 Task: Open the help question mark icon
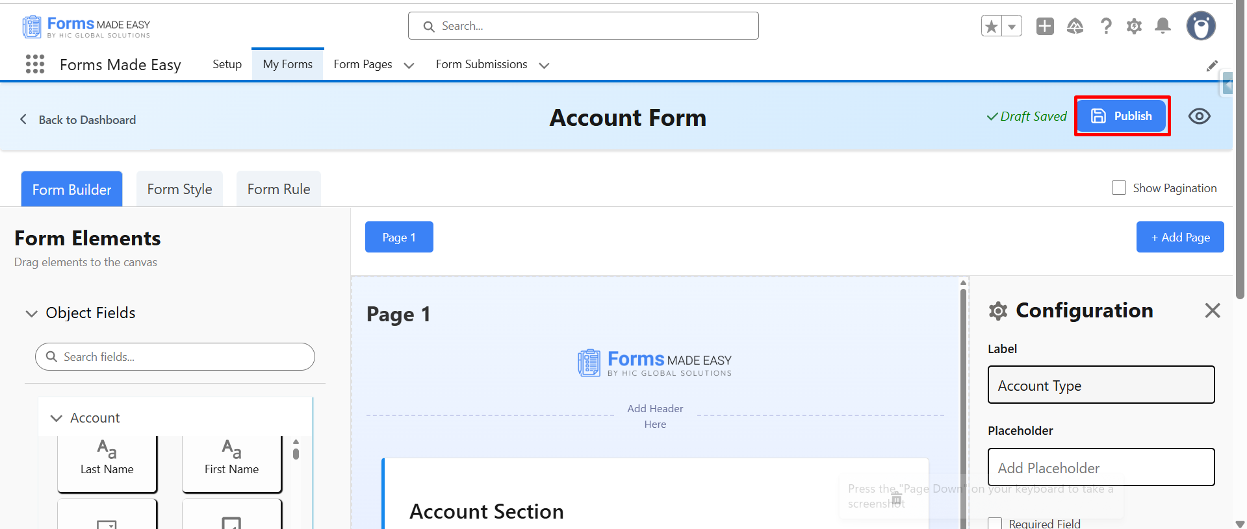click(x=1106, y=26)
